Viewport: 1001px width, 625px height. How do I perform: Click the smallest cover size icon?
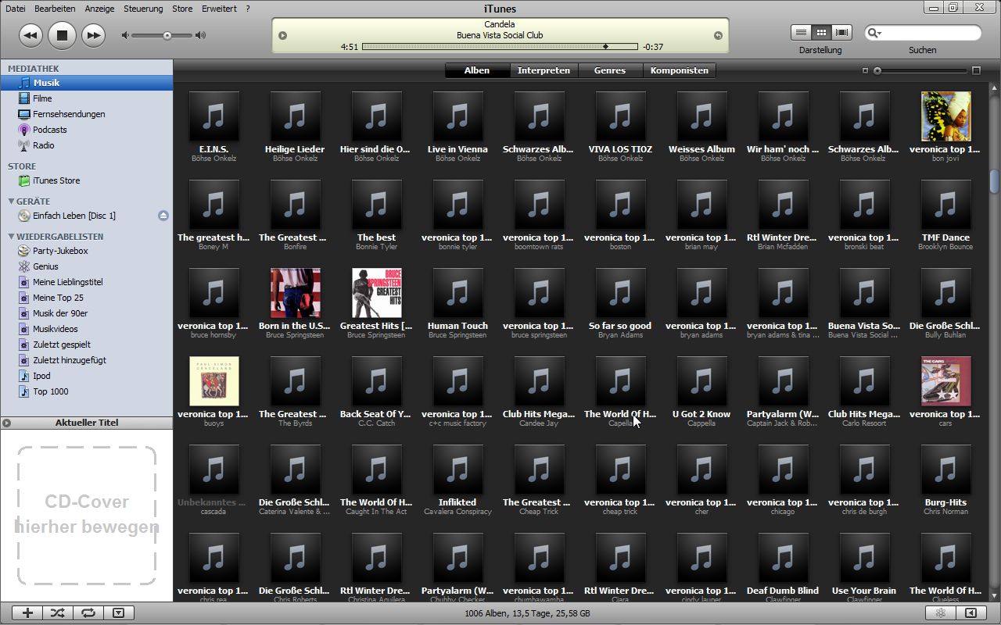click(865, 70)
